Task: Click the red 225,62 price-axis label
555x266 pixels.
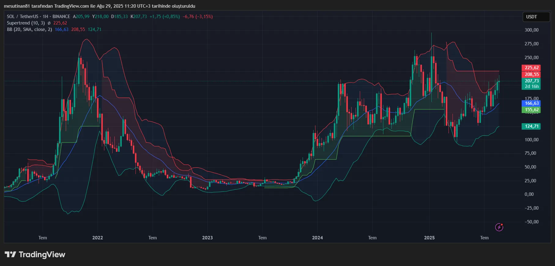Action: pos(531,68)
